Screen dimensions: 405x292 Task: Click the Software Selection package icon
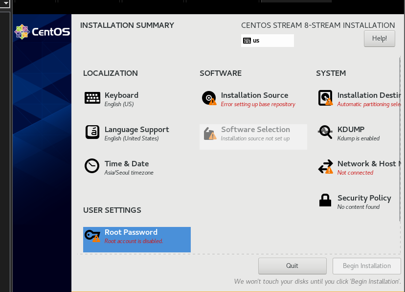click(x=210, y=134)
